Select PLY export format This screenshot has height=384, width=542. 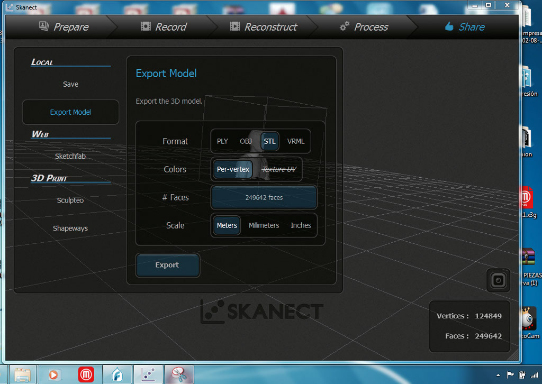click(222, 141)
